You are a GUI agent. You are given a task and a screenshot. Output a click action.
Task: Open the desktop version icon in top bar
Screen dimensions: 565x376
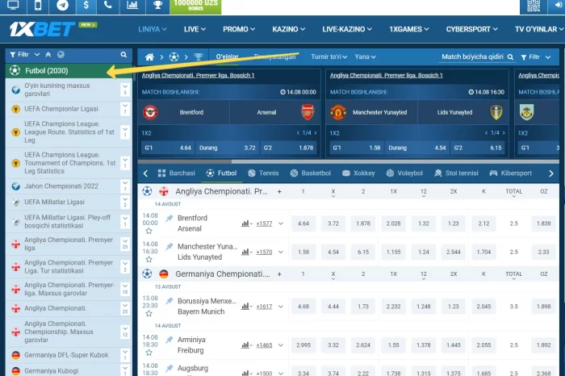tap(13, 5)
